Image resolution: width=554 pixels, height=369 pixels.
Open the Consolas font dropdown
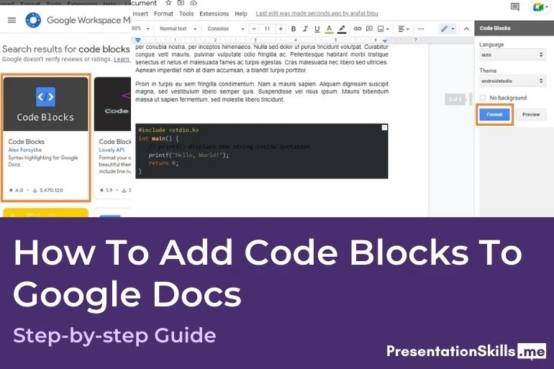point(226,29)
